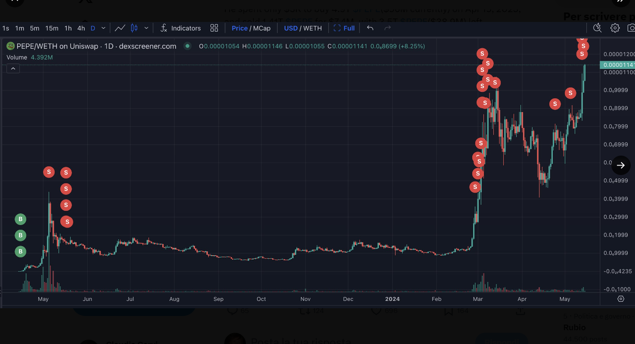This screenshot has height=344, width=635.
Task: Go to next image with arrow button
Action: point(621,165)
